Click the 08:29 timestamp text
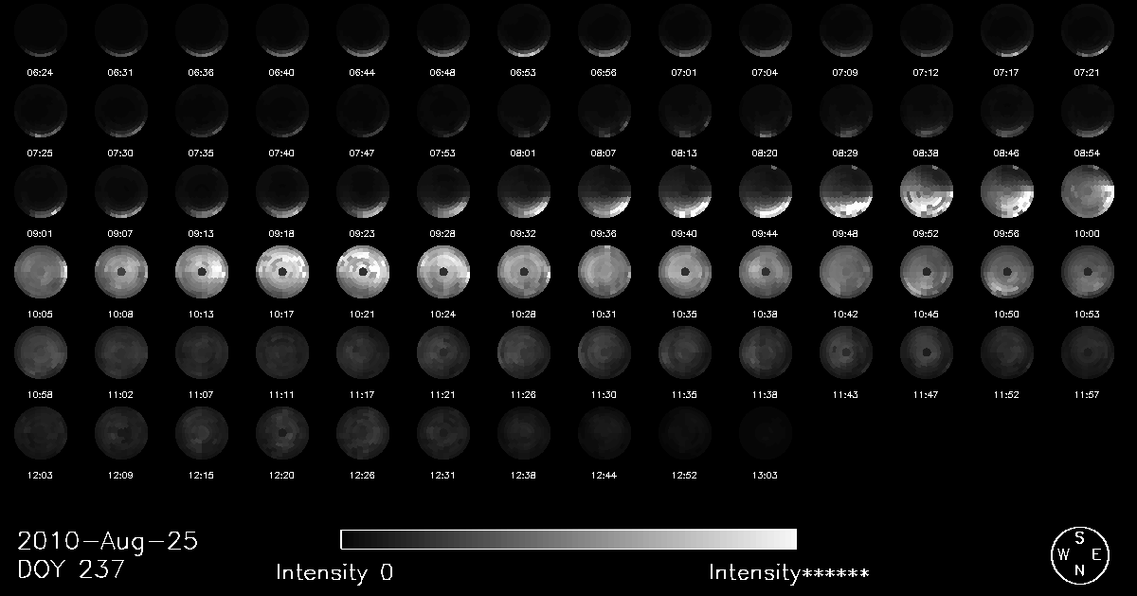 coord(845,153)
